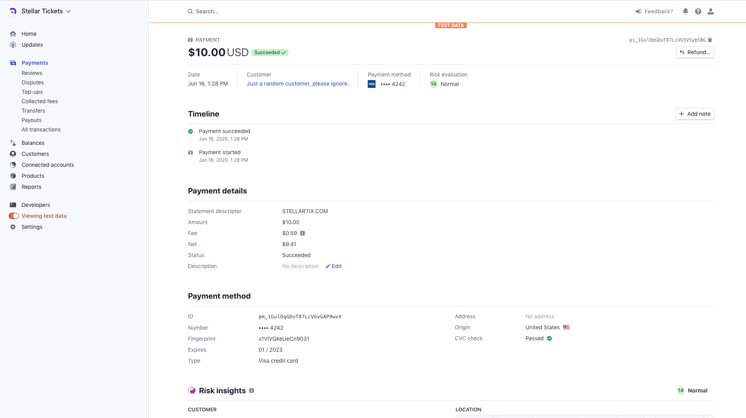Screen dimensions: 746x418
Task: Click the Risk evaluation score badge
Action: (434, 84)
